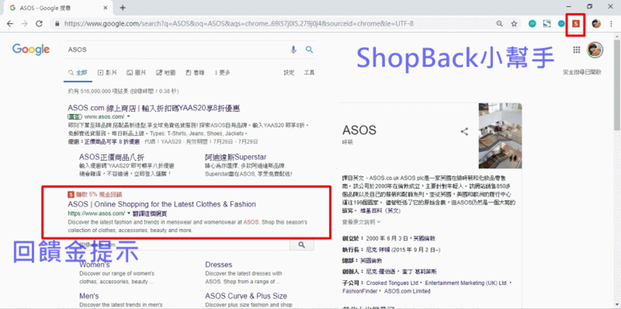
Task: Share the ASOS knowledge panel
Action: coord(464,132)
